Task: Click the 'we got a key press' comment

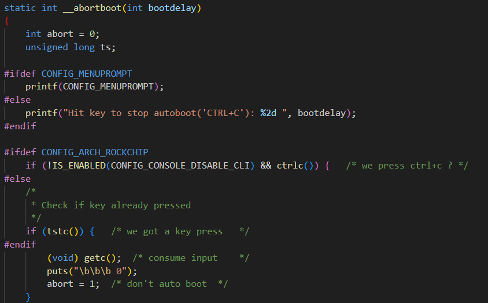Action: (x=180, y=231)
